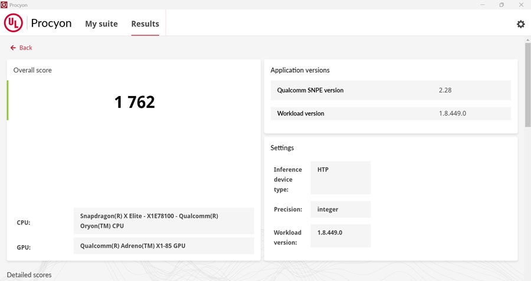Open settings via the gear icon
Viewport: 531px width, 281px height.
tap(520, 24)
